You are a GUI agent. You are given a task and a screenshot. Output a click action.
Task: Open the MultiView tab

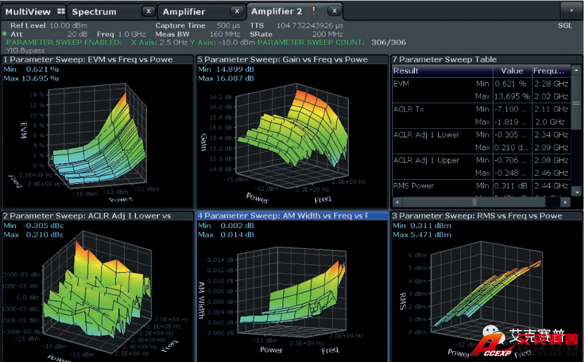[27, 11]
